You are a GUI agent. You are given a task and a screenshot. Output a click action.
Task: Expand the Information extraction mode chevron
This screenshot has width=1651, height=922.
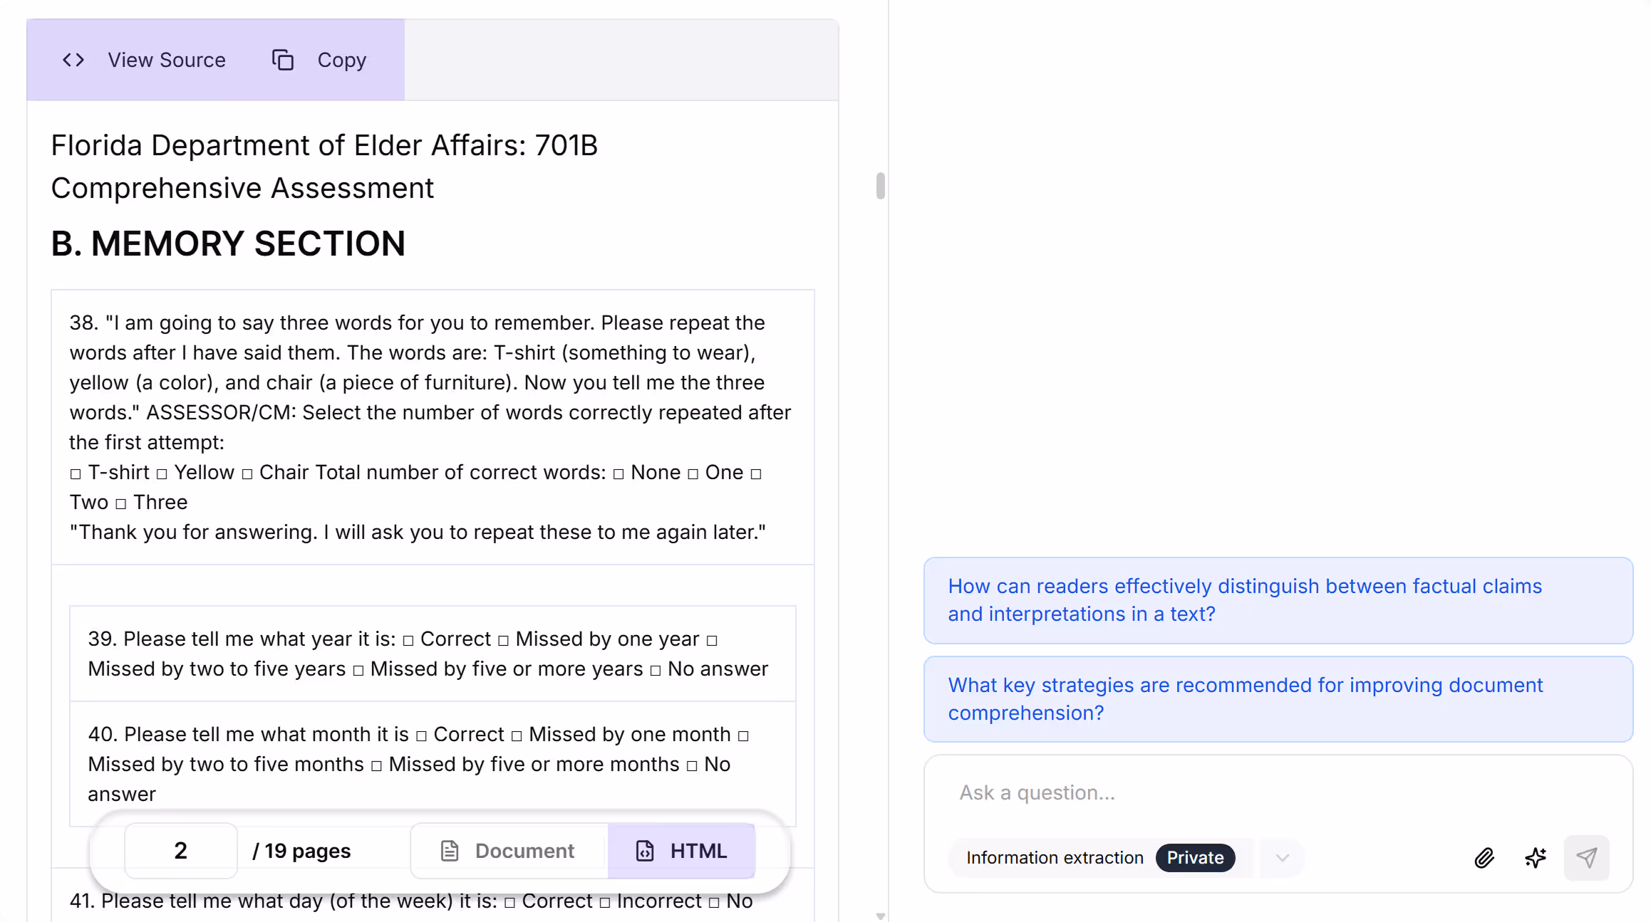click(1282, 858)
